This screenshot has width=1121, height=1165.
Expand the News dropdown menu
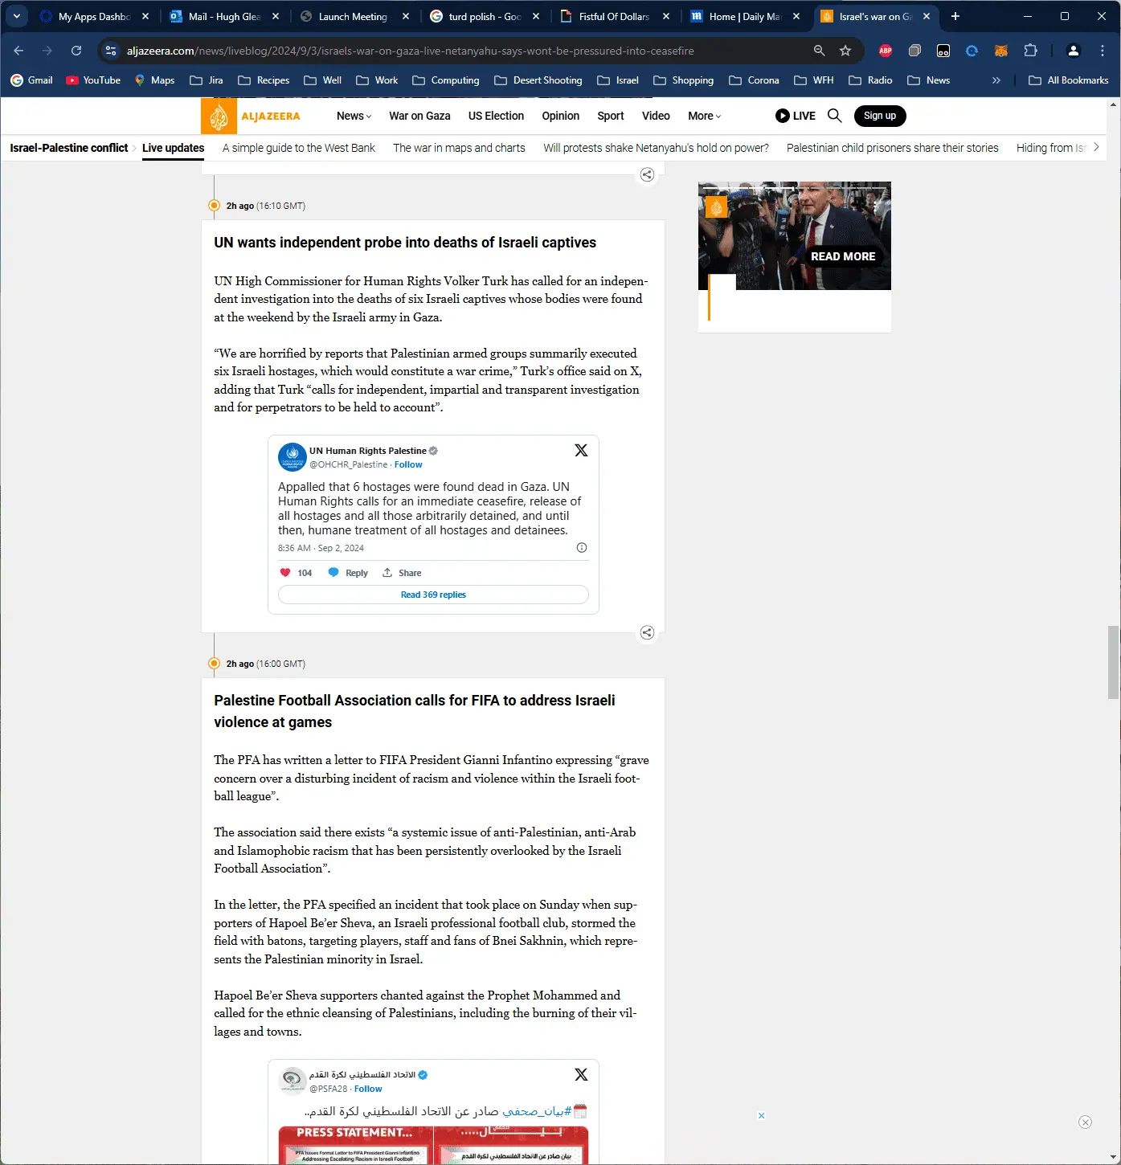point(354,116)
